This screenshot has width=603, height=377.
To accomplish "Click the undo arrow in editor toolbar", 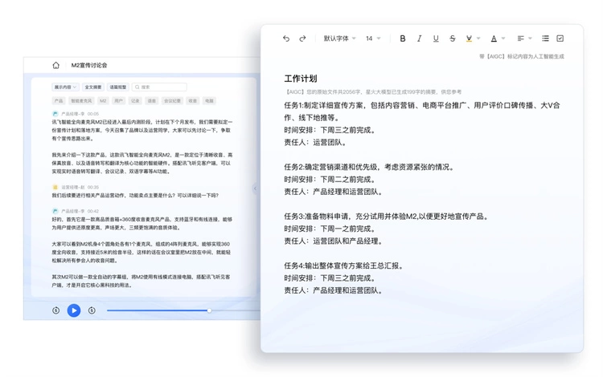I will pyautogui.click(x=286, y=39).
